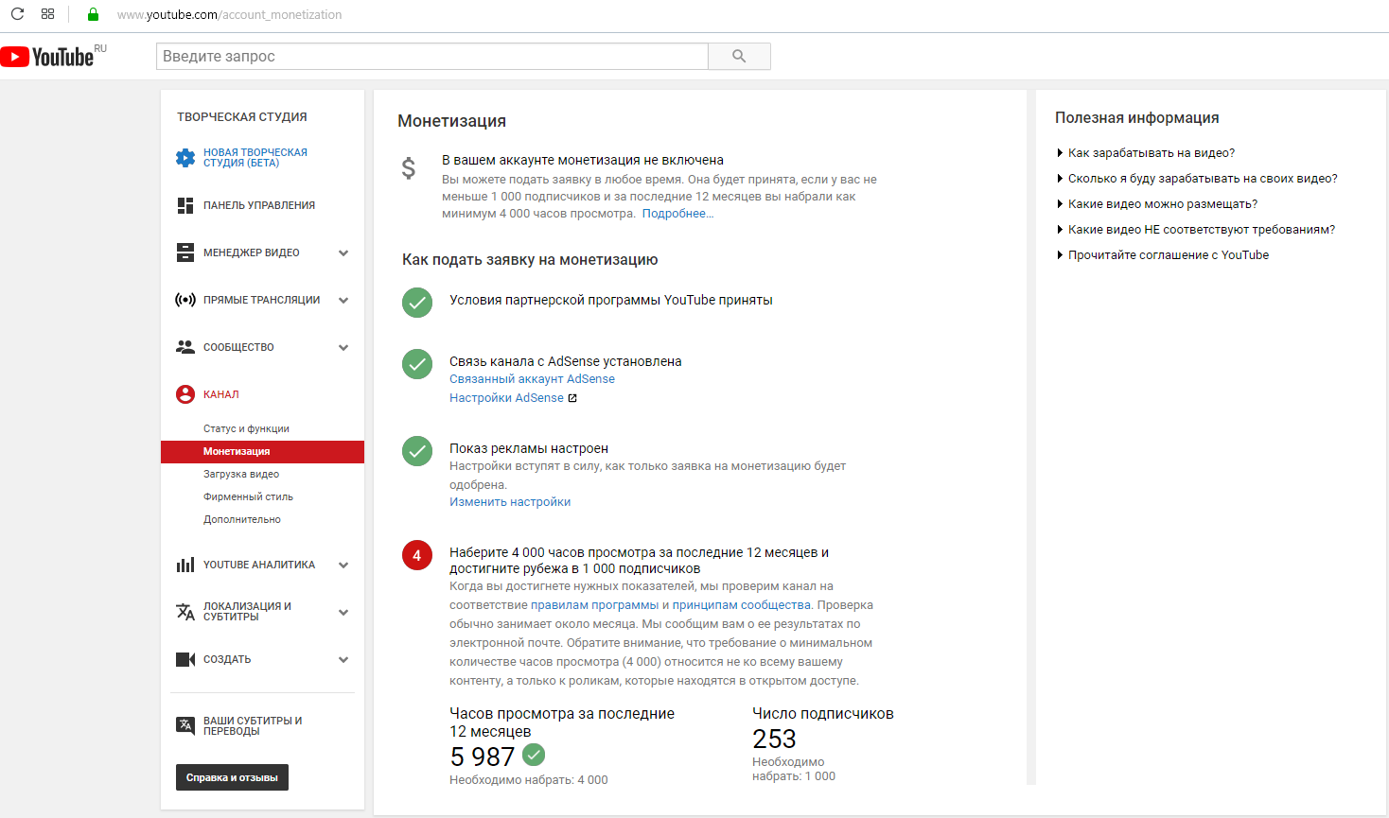Click the Video Manager icon
Image resolution: width=1389 pixels, height=818 pixels.
pos(185,252)
